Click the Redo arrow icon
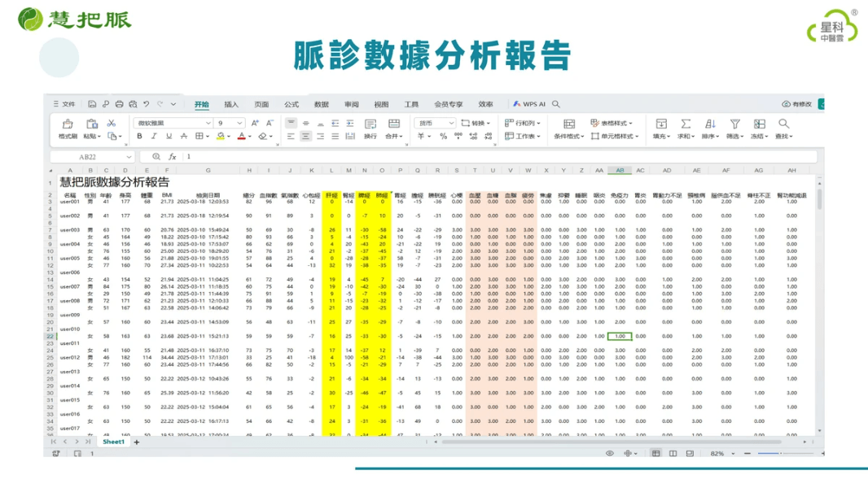 point(160,104)
